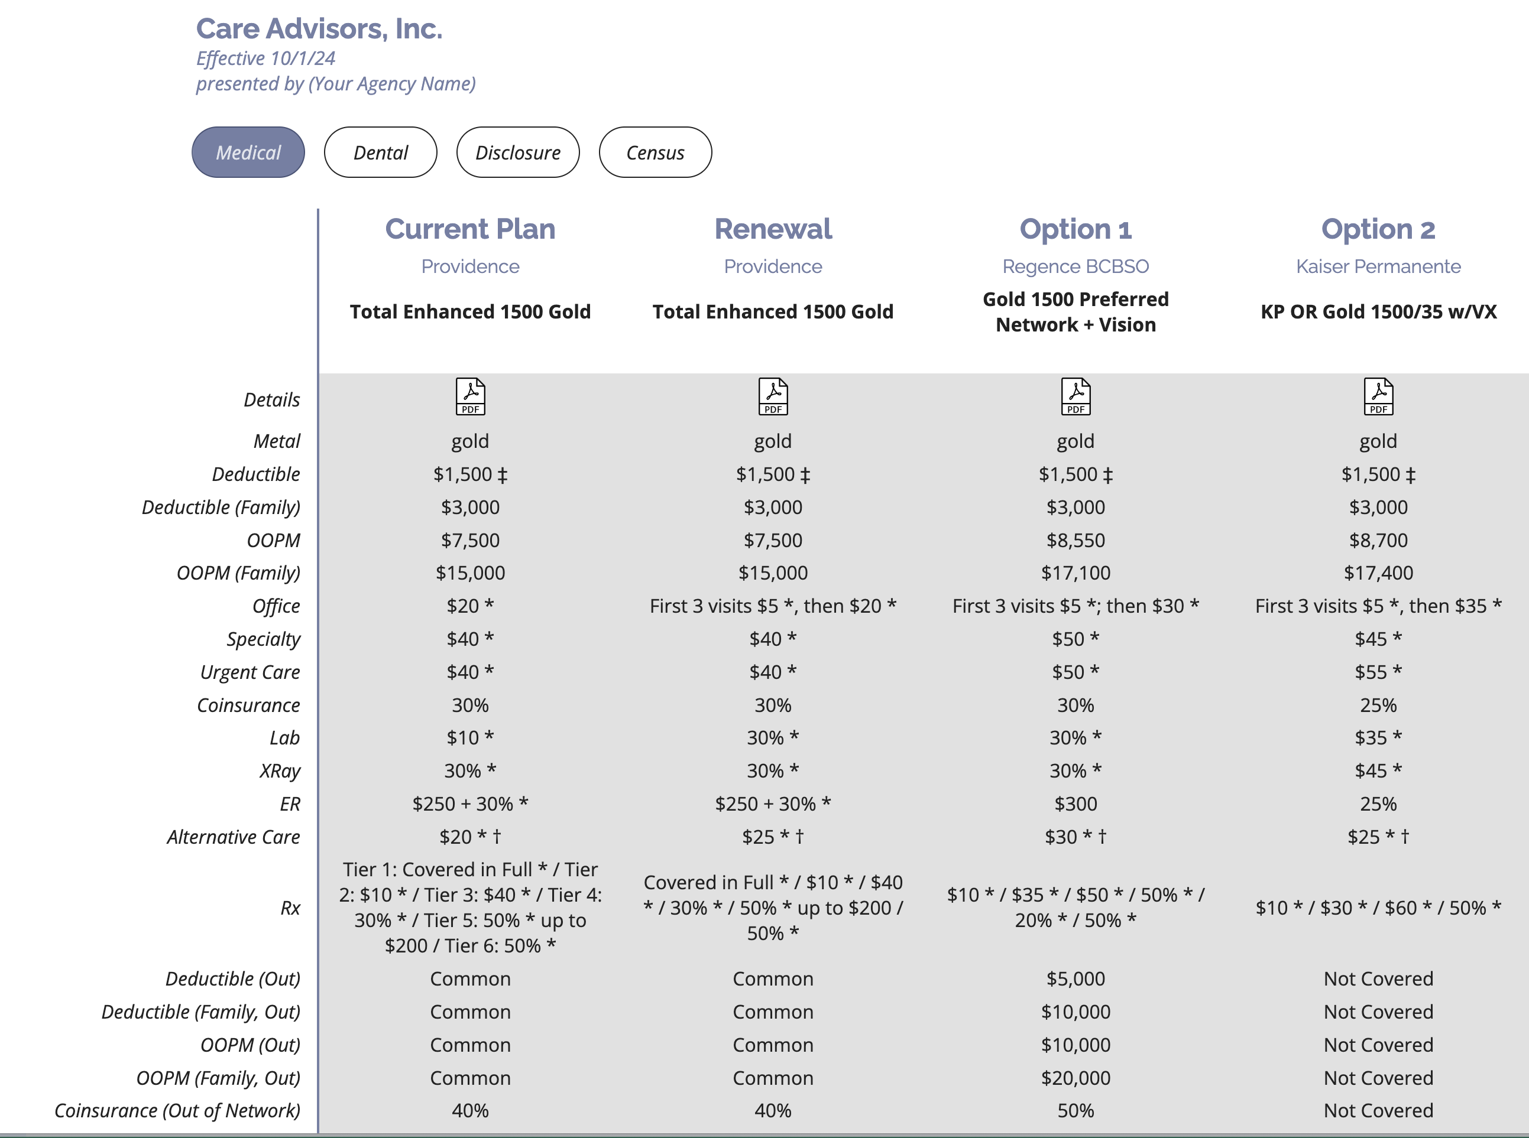
Task: Click the $250 + 30% * ER value under Renewal
Action: pyautogui.click(x=773, y=804)
